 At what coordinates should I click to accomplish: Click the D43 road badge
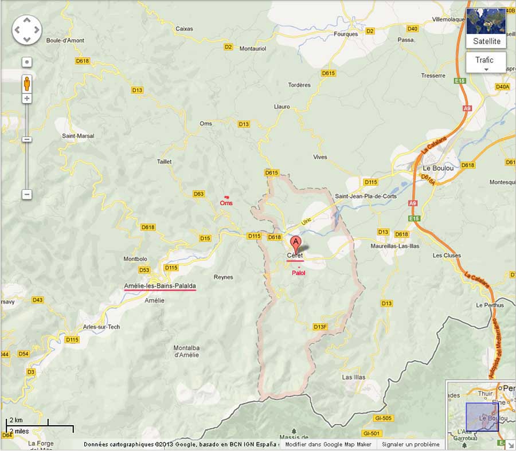[37, 300]
